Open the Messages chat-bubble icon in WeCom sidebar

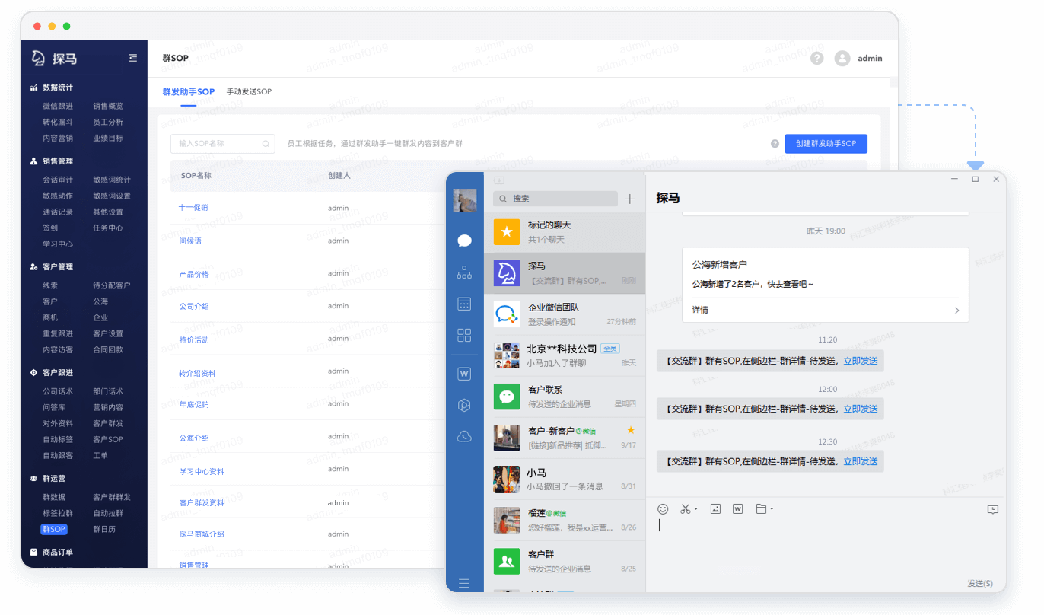[464, 241]
